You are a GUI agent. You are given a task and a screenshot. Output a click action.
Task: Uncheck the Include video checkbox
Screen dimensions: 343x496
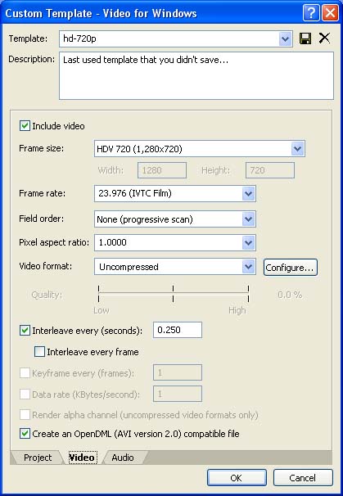click(x=25, y=126)
